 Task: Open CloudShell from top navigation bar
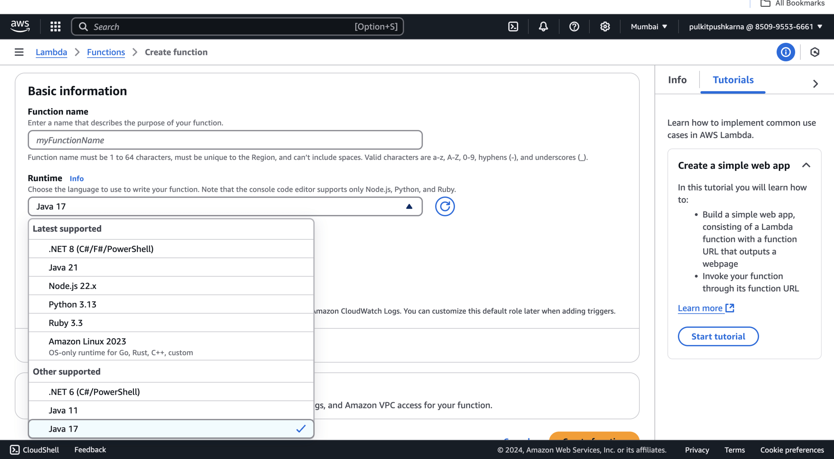513,27
